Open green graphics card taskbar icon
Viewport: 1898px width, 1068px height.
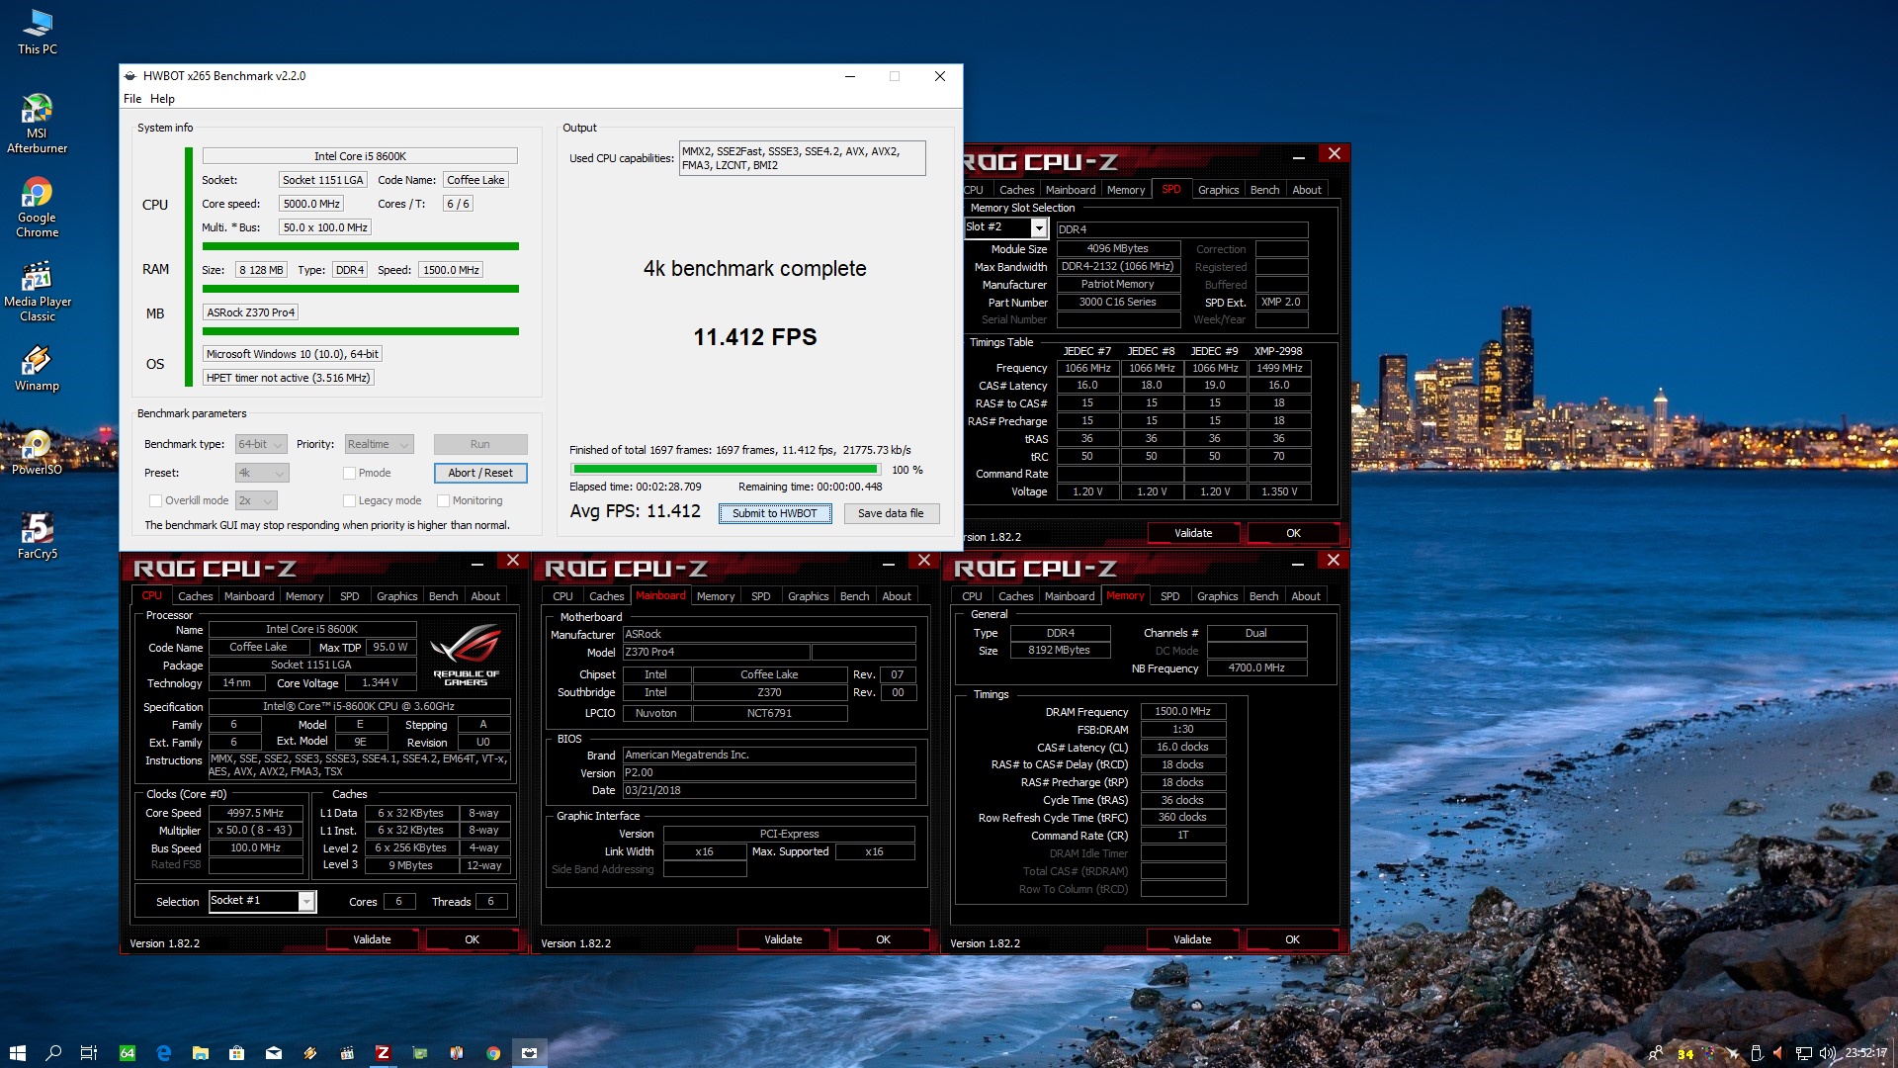tap(420, 1053)
